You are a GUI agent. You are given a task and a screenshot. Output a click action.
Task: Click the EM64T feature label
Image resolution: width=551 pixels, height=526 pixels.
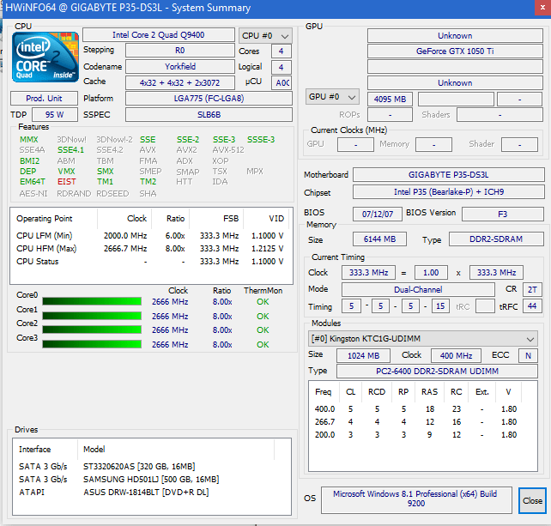coord(33,182)
